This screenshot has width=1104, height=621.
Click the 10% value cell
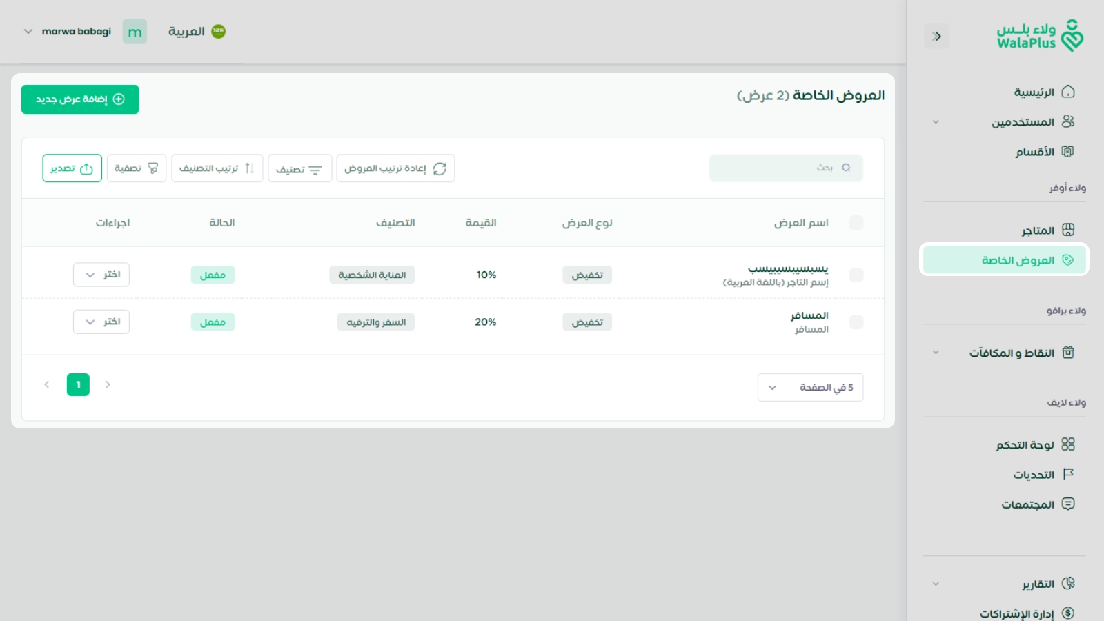[486, 275]
